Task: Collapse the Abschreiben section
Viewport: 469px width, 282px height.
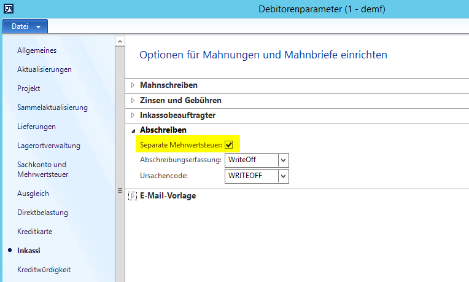Action: [133, 130]
